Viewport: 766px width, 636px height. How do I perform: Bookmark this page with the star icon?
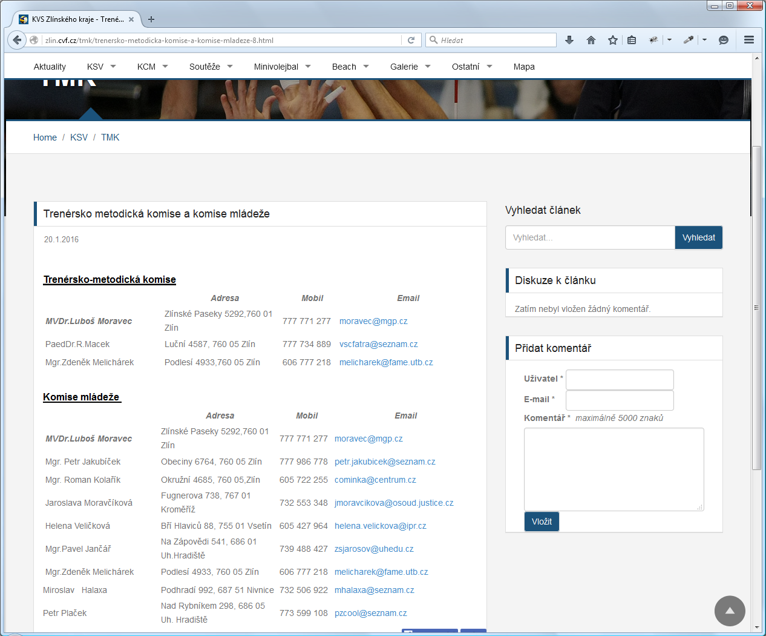613,40
